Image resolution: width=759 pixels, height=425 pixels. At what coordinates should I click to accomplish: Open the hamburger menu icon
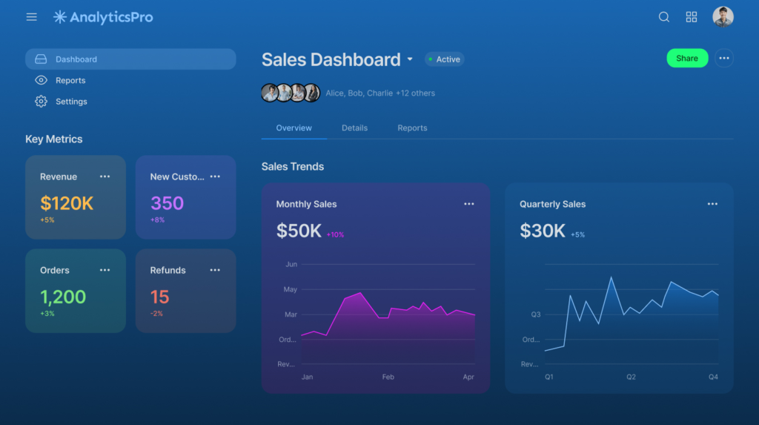[32, 17]
